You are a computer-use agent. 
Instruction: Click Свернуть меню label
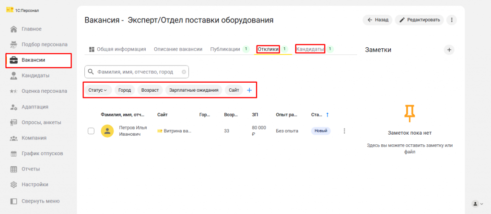pos(40,201)
